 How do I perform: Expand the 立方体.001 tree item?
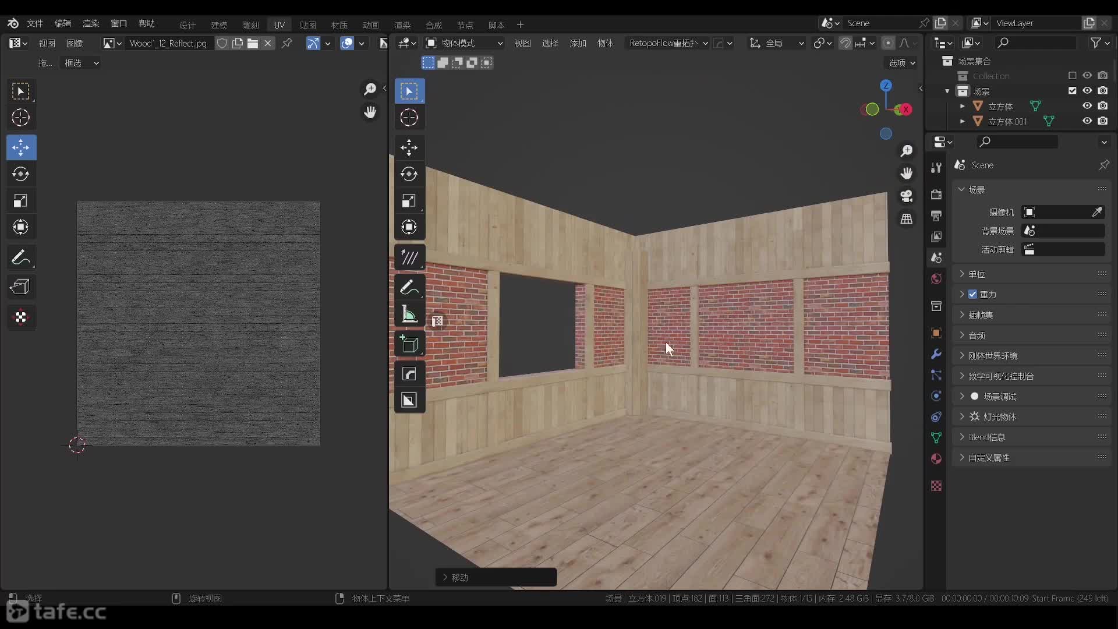tap(962, 121)
